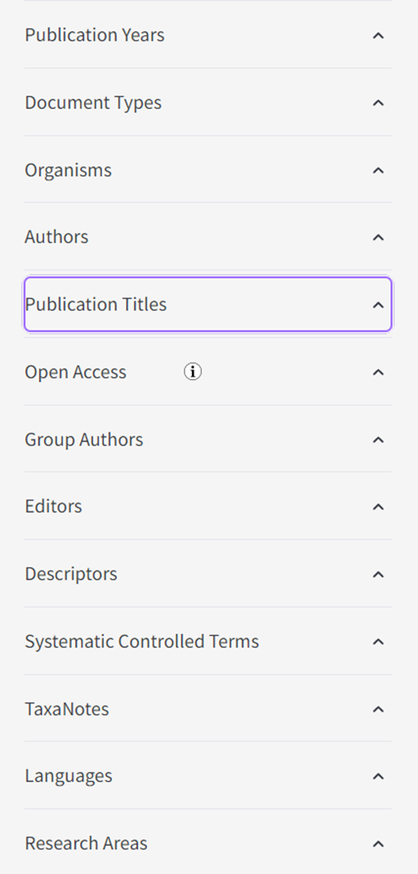Screen dimensions: 418x874
Task: Select the Languages filter label
Action: pyautogui.click(x=69, y=776)
